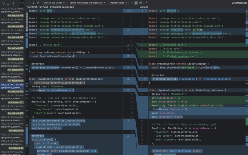Click the '7/10/24, 10:17 AM - symptoms_screen.dart' title

[x=52, y=7]
